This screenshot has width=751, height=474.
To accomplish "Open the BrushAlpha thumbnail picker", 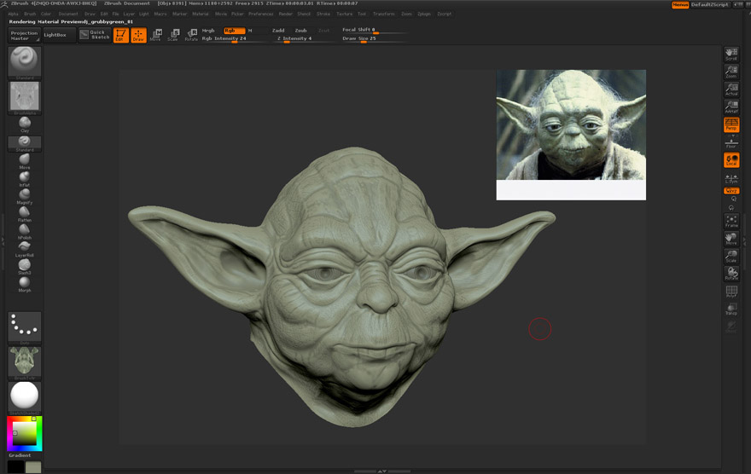I will pos(25,97).
